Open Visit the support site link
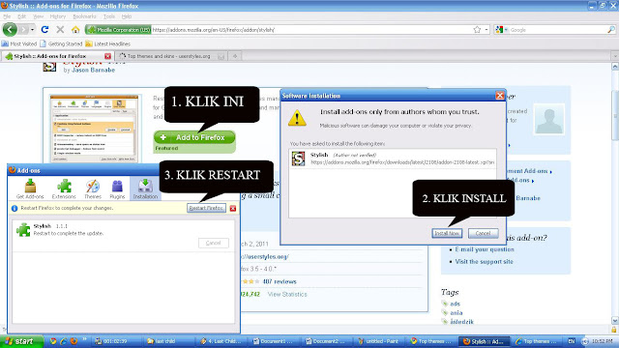Image resolution: width=619 pixels, height=348 pixels. (484, 262)
